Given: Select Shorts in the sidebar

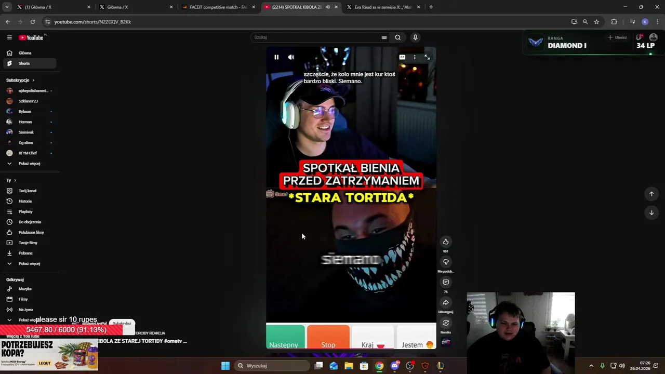Looking at the screenshot, I should 29,63.
